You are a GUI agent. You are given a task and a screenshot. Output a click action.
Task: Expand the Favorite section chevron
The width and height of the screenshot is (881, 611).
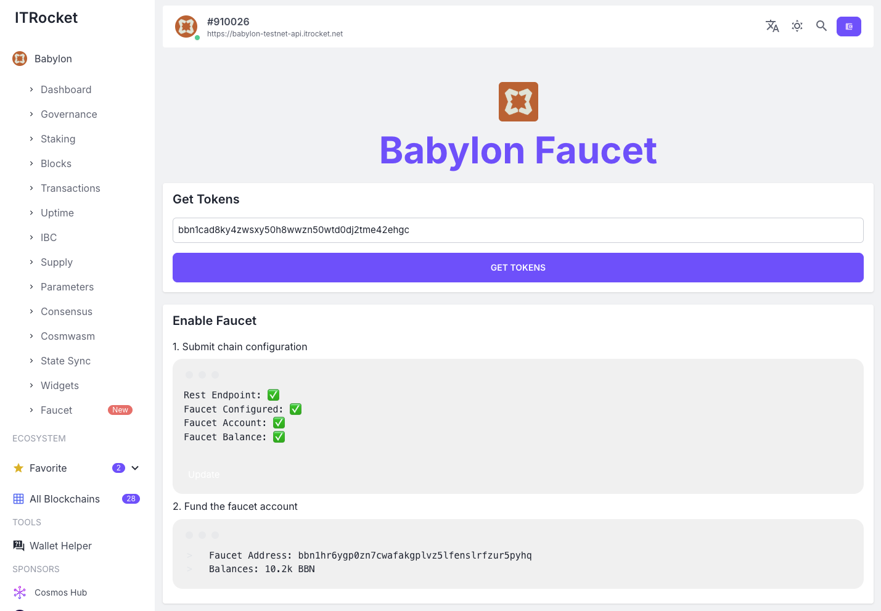pyautogui.click(x=134, y=468)
